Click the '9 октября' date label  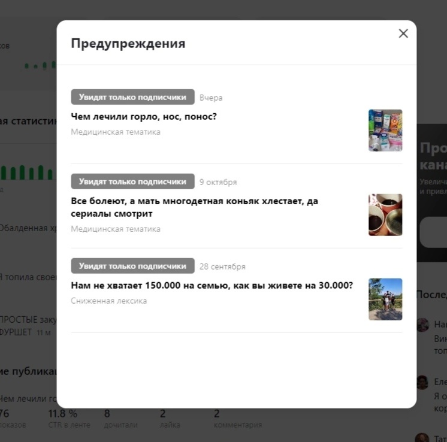[218, 182]
